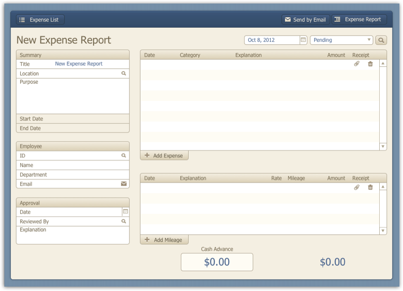Click the Add Expense button
Image resolution: width=403 pixels, height=291 pixels.
[x=164, y=155]
